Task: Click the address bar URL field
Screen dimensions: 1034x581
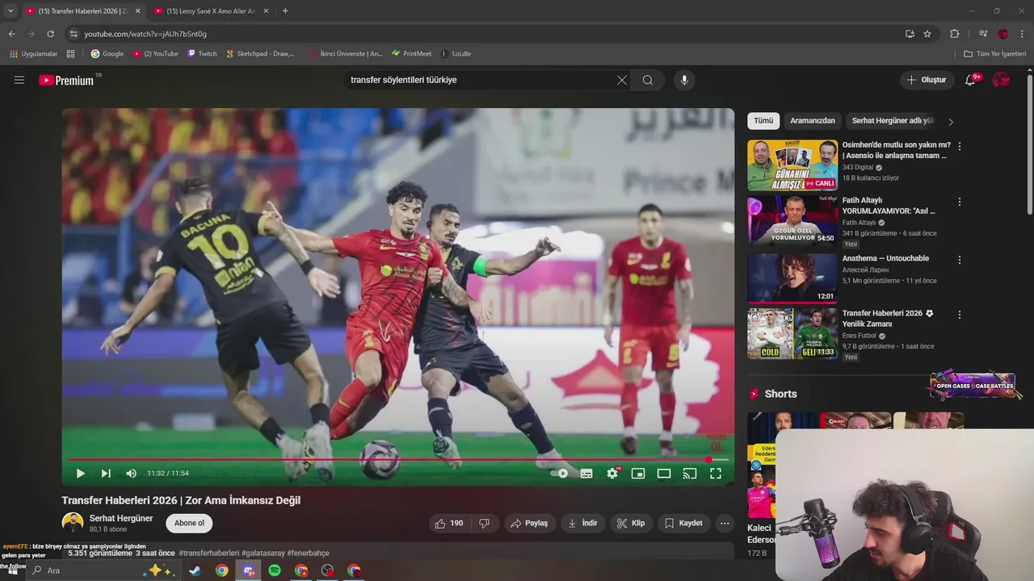Action: pos(485,34)
